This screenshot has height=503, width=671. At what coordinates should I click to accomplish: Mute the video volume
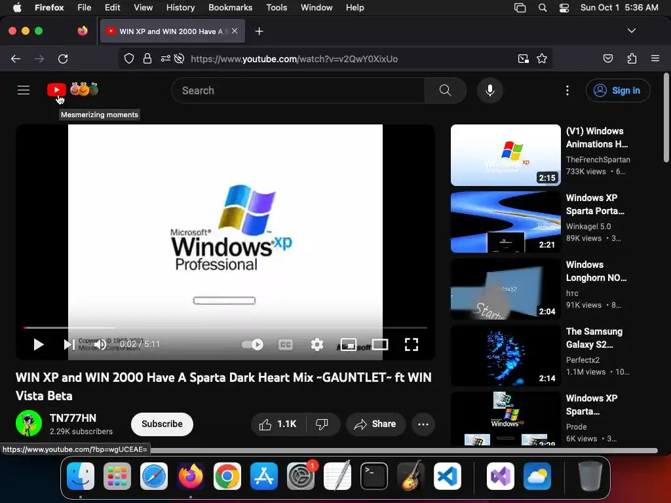pyautogui.click(x=100, y=345)
